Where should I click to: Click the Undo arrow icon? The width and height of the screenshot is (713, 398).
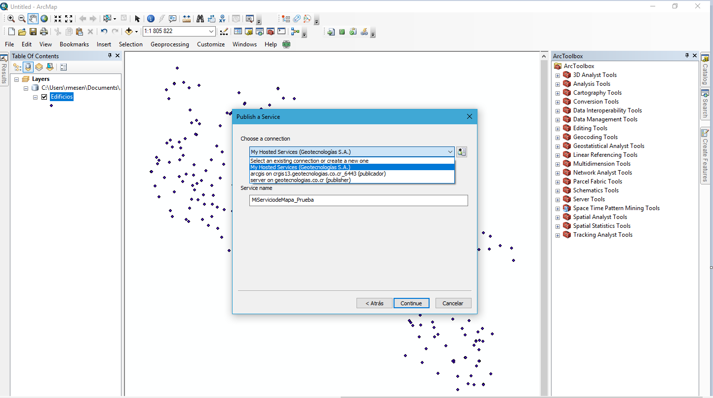tap(104, 32)
